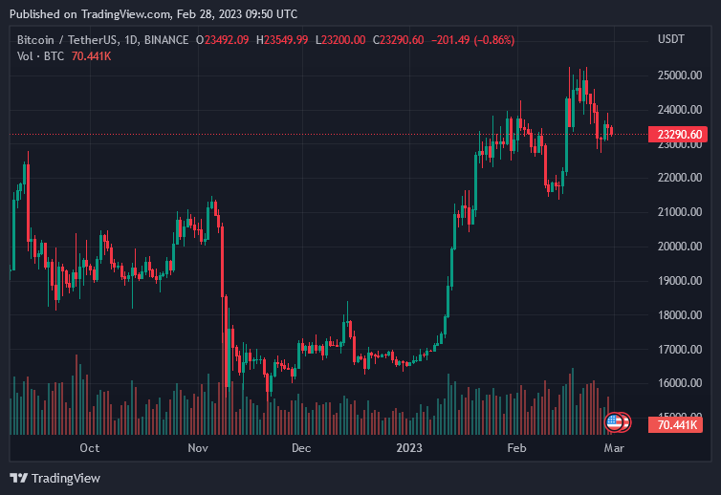
Task: Click the Oct label on time axis
Action: [90, 447]
